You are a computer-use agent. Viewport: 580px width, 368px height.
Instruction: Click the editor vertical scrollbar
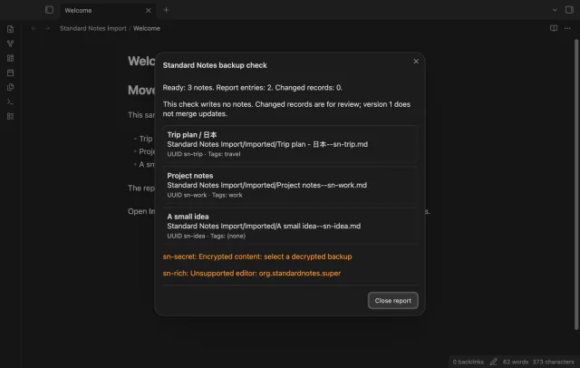pyautogui.click(x=576, y=184)
